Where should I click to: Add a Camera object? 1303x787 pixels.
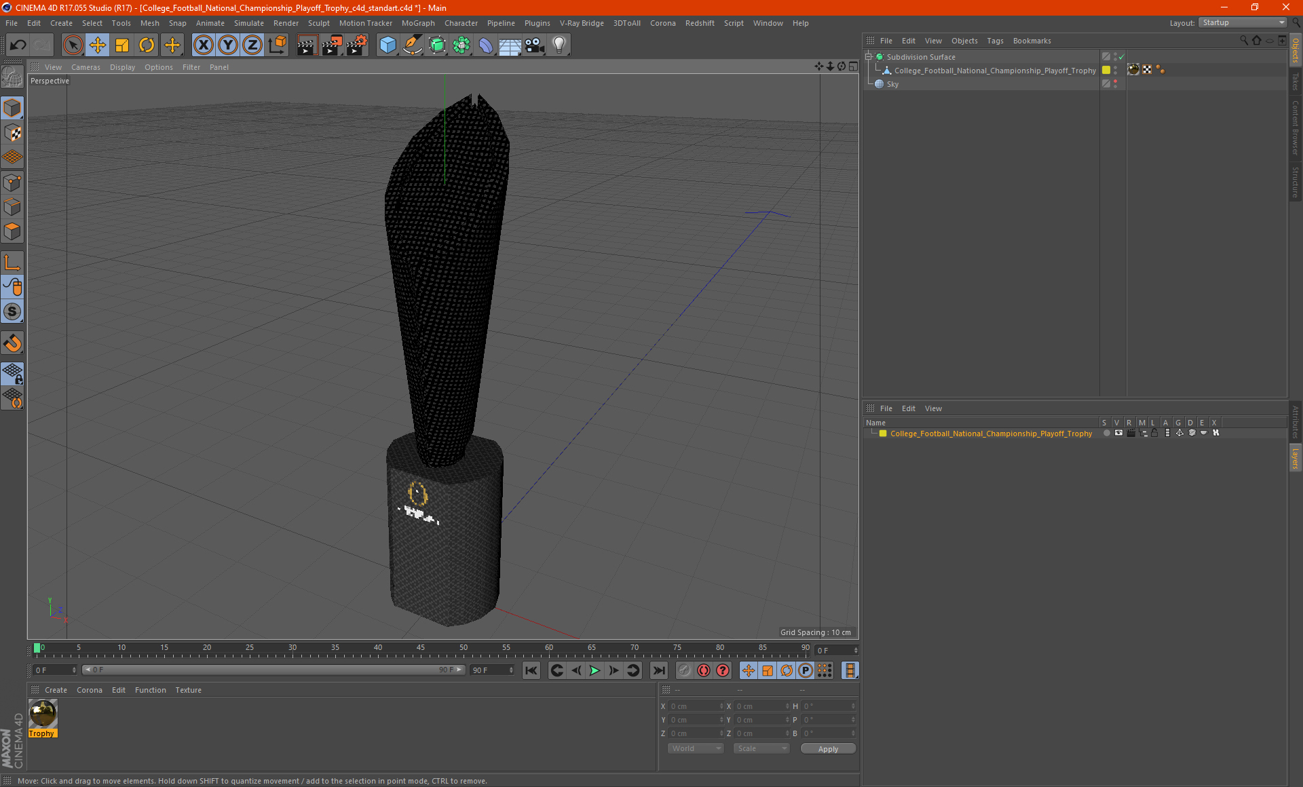[535, 45]
